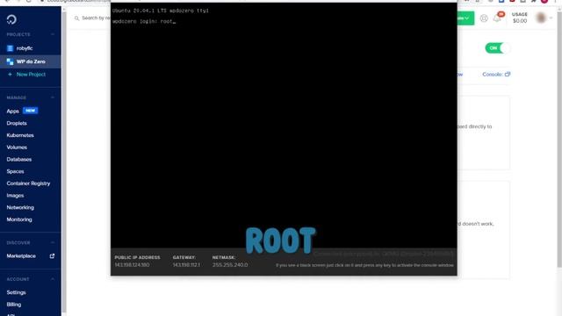Open Volumes page
Image resolution: width=562 pixels, height=316 pixels.
point(17,147)
